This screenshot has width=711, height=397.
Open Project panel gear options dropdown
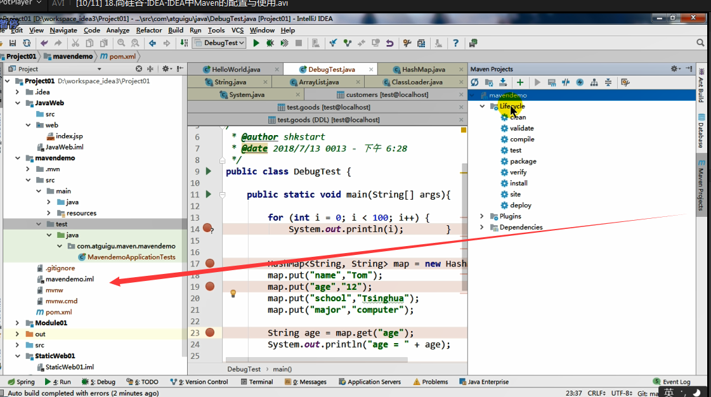click(166, 69)
